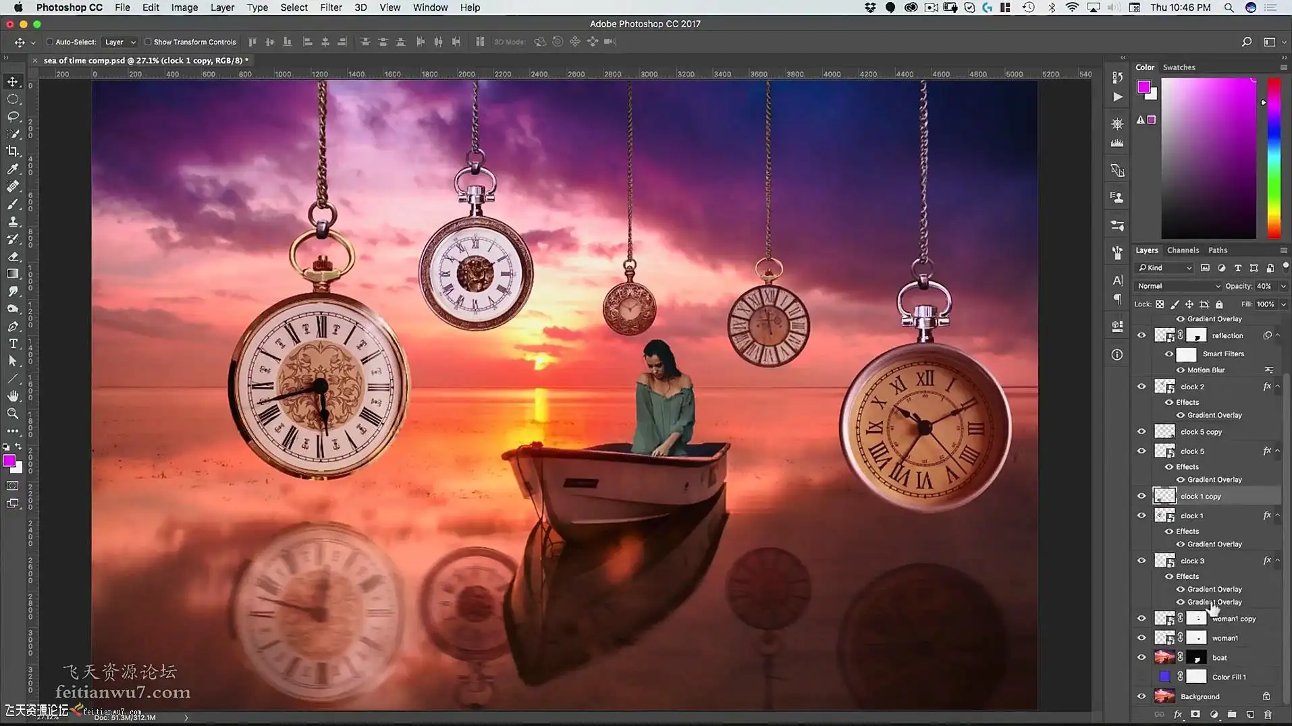The image size is (1292, 726).
Task: Select the Eraser tool
Action: (13, 256)
